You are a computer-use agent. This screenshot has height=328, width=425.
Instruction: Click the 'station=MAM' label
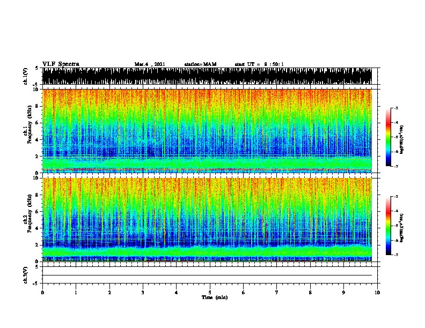(x=200, y=64)
